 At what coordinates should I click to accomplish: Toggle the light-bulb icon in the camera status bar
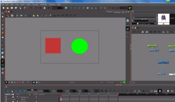click(6, 82)
